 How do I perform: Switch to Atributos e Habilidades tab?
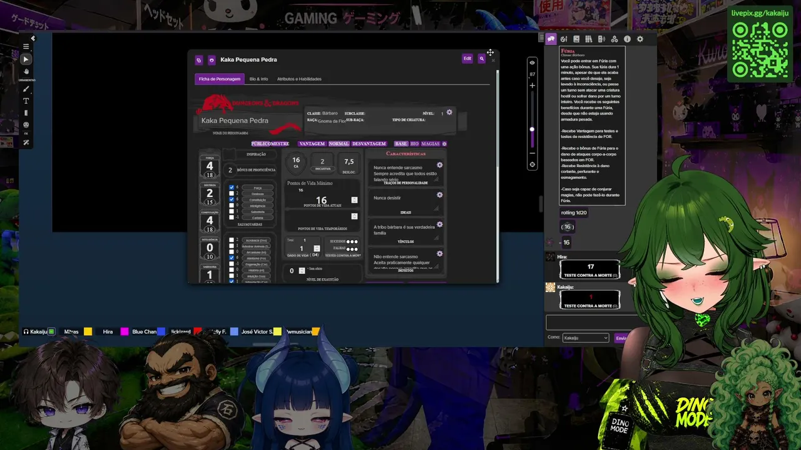point(299,79)
